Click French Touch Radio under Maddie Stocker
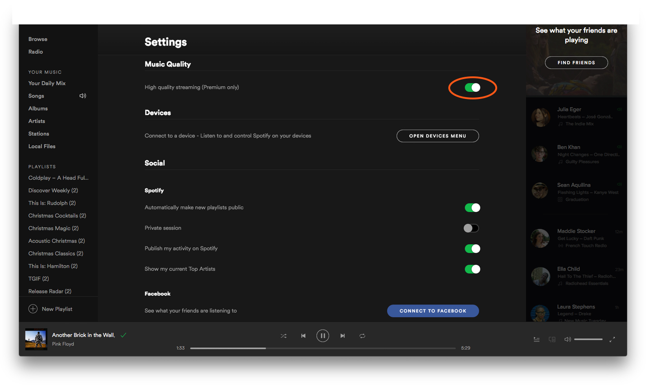 pos(586,246)
